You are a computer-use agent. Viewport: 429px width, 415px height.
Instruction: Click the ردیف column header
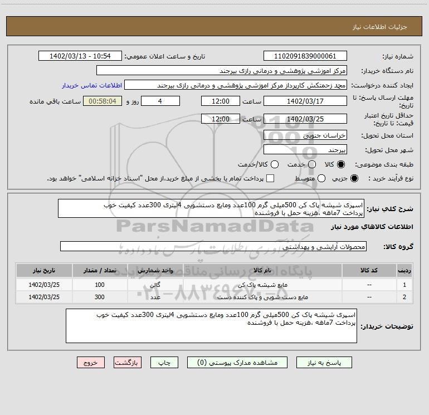tap(404, 270)
